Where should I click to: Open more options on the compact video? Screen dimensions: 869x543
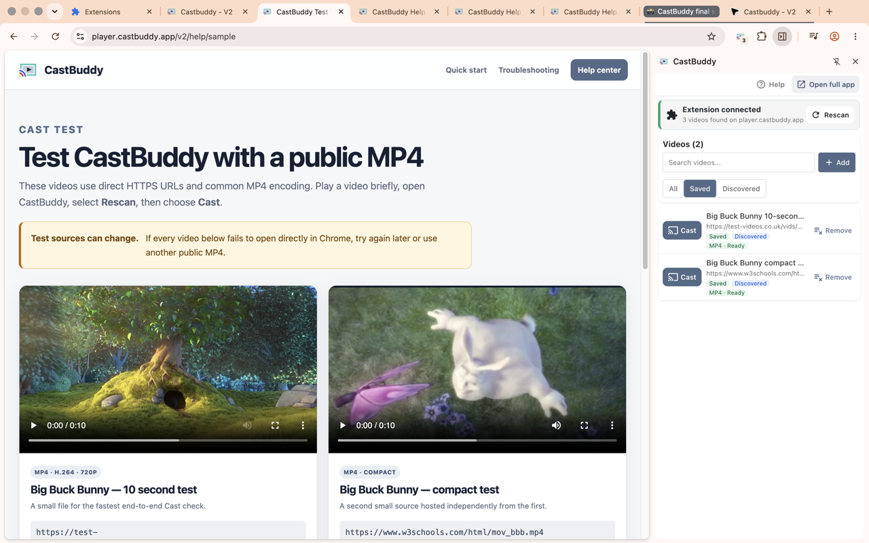pyautogui.click(x=612, y=426)
